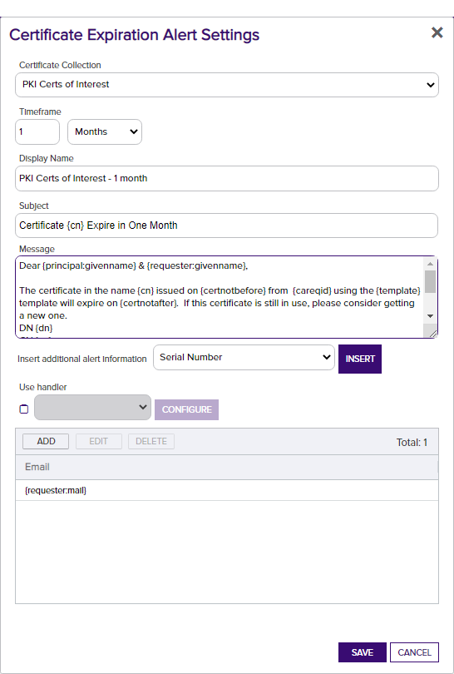Click the Timeframe number field
This screenshot has height=674, width=454.
tap(37, 132)
